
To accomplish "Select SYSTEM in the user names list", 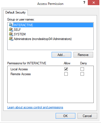I will pyautogui.click(x=20, y=34).
